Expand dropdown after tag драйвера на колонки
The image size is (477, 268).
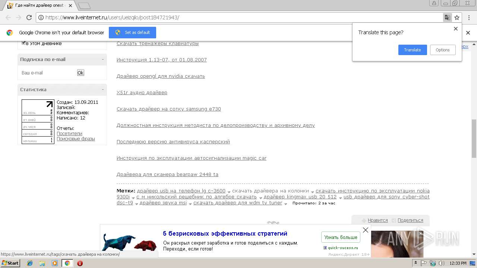pyautogui.click(x=312, y=192)
